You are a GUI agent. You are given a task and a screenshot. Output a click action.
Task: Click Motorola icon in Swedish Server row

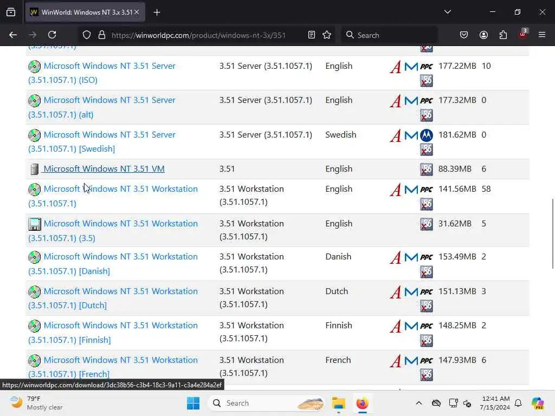(427, 135)
